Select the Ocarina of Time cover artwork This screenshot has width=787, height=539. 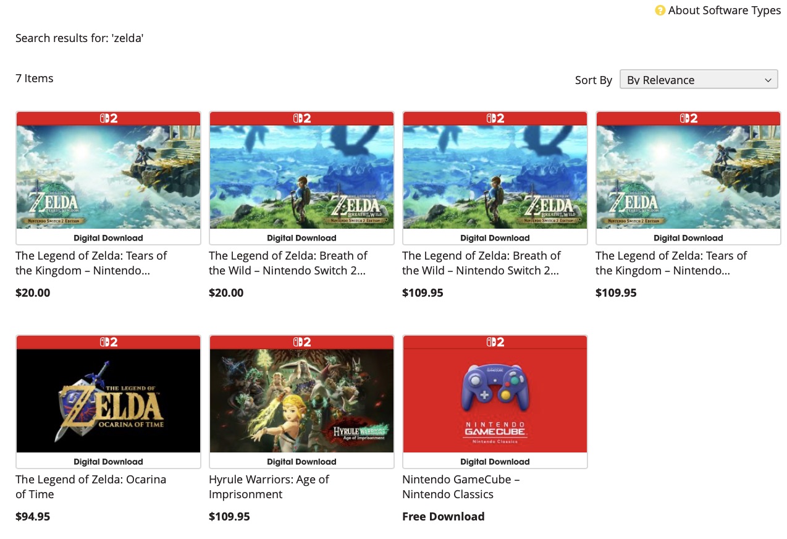pyautogui.click(x=109, y=401)
